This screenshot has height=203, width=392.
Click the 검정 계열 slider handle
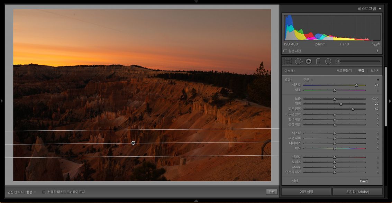click(335, 124)
